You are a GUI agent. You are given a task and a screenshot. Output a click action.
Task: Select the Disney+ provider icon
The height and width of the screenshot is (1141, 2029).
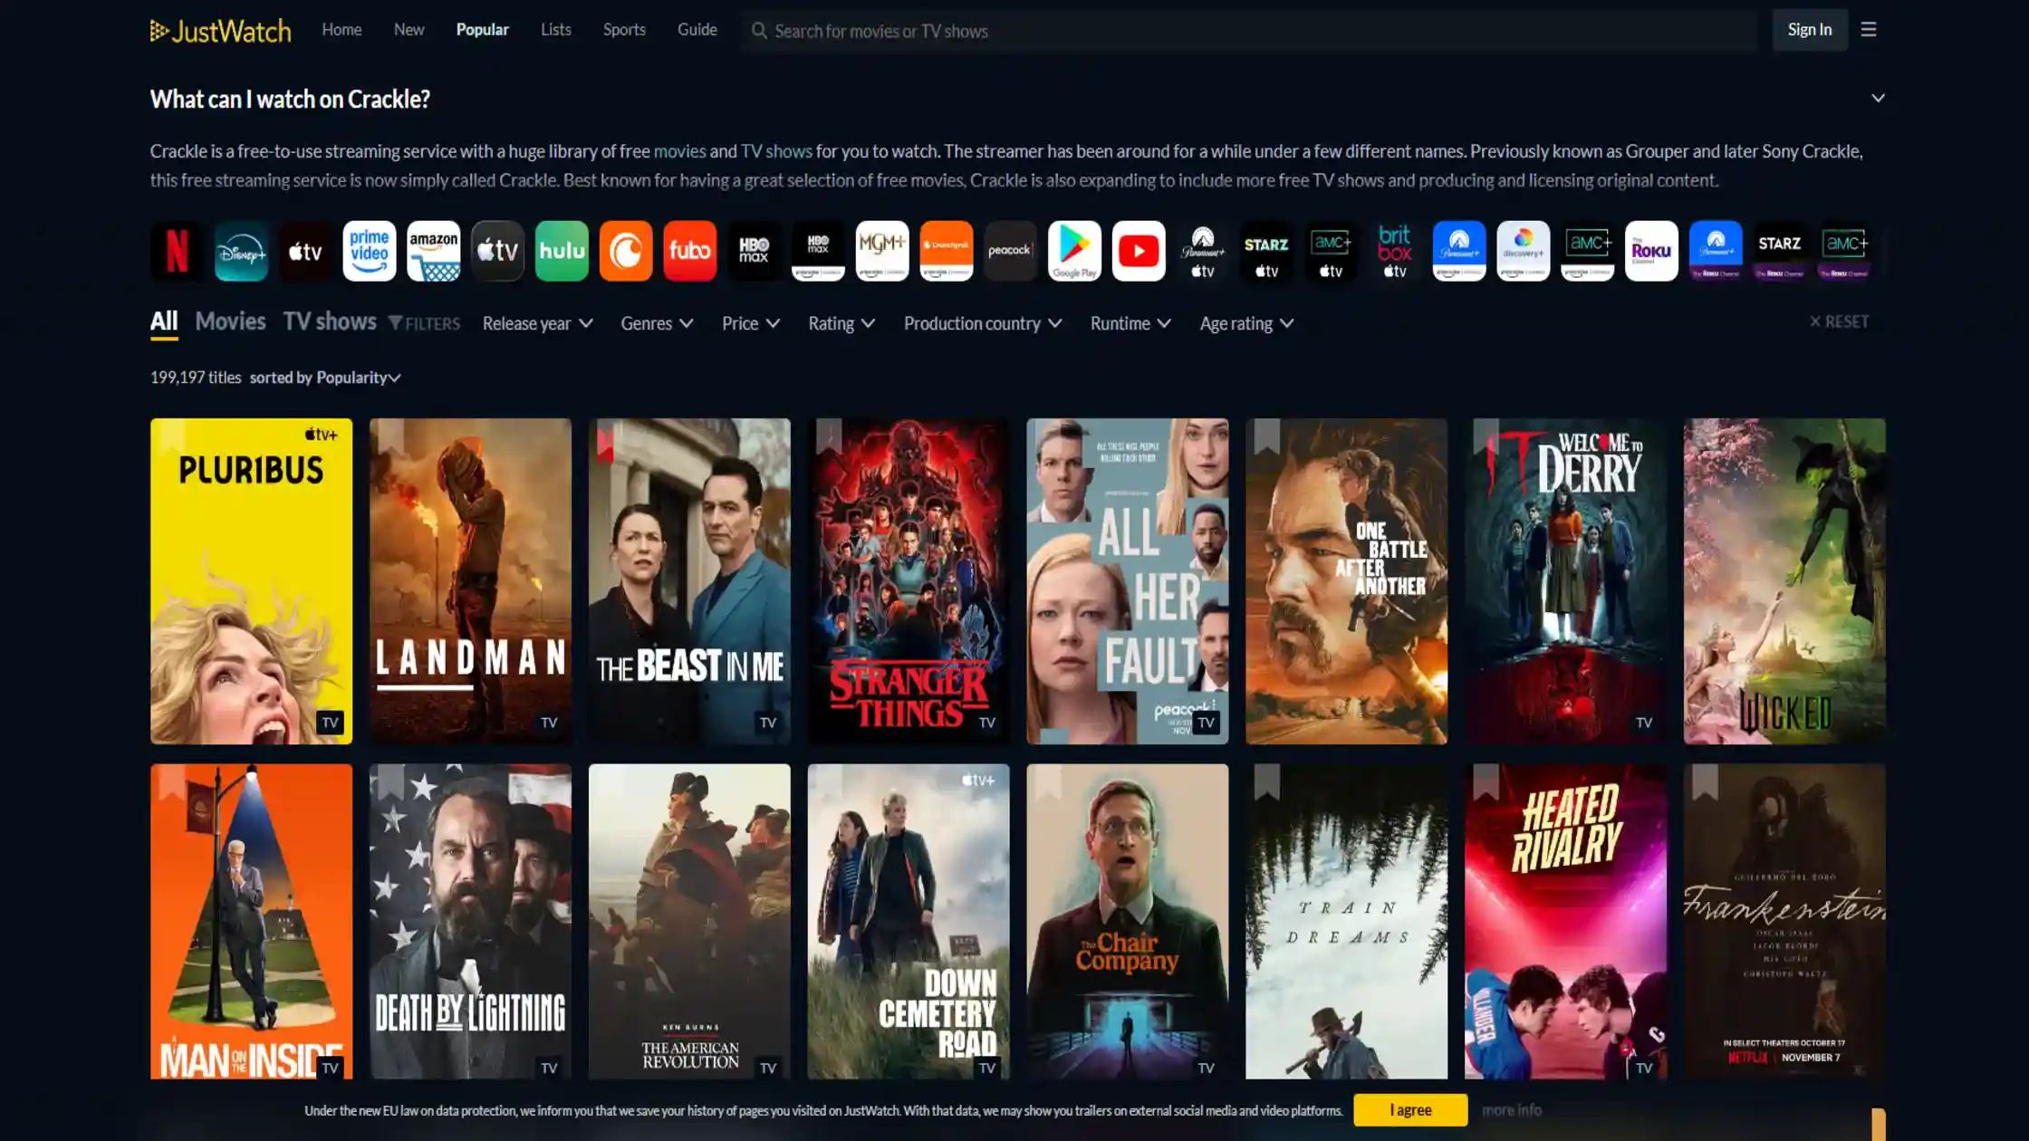(241, 251)
